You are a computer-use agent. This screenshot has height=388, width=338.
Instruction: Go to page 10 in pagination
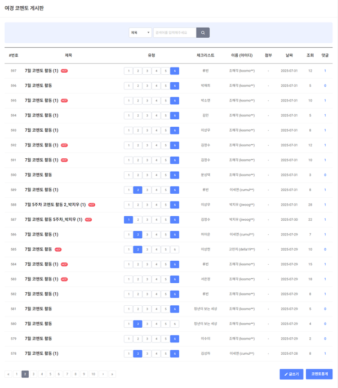click(x=92, y=374)
